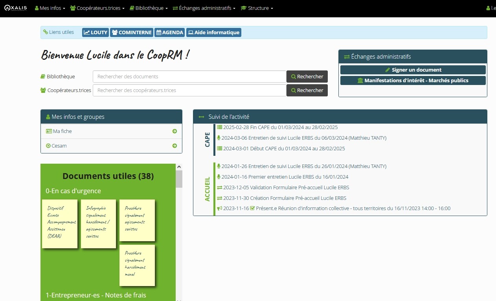496x301 pixels.
Task: Focus the Rechercher des coopérateurs.trices field
Action: point(189,90)
